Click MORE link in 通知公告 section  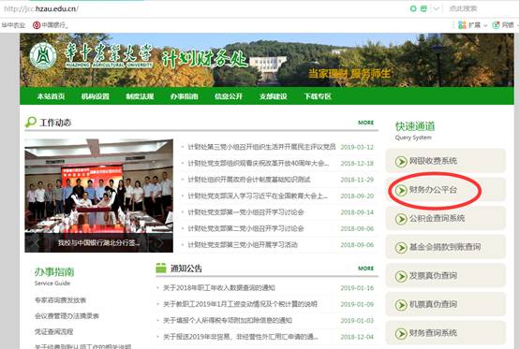[365, 269]
